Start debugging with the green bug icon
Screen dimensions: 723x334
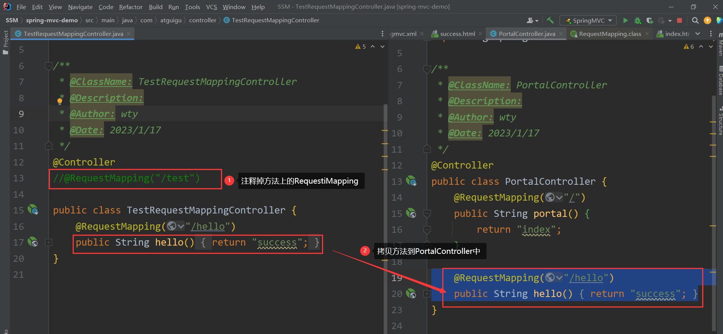click(x=637, y=20)
